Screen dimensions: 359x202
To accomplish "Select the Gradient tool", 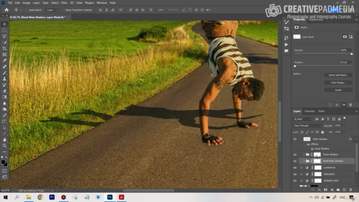I will (x=4, y=97).
